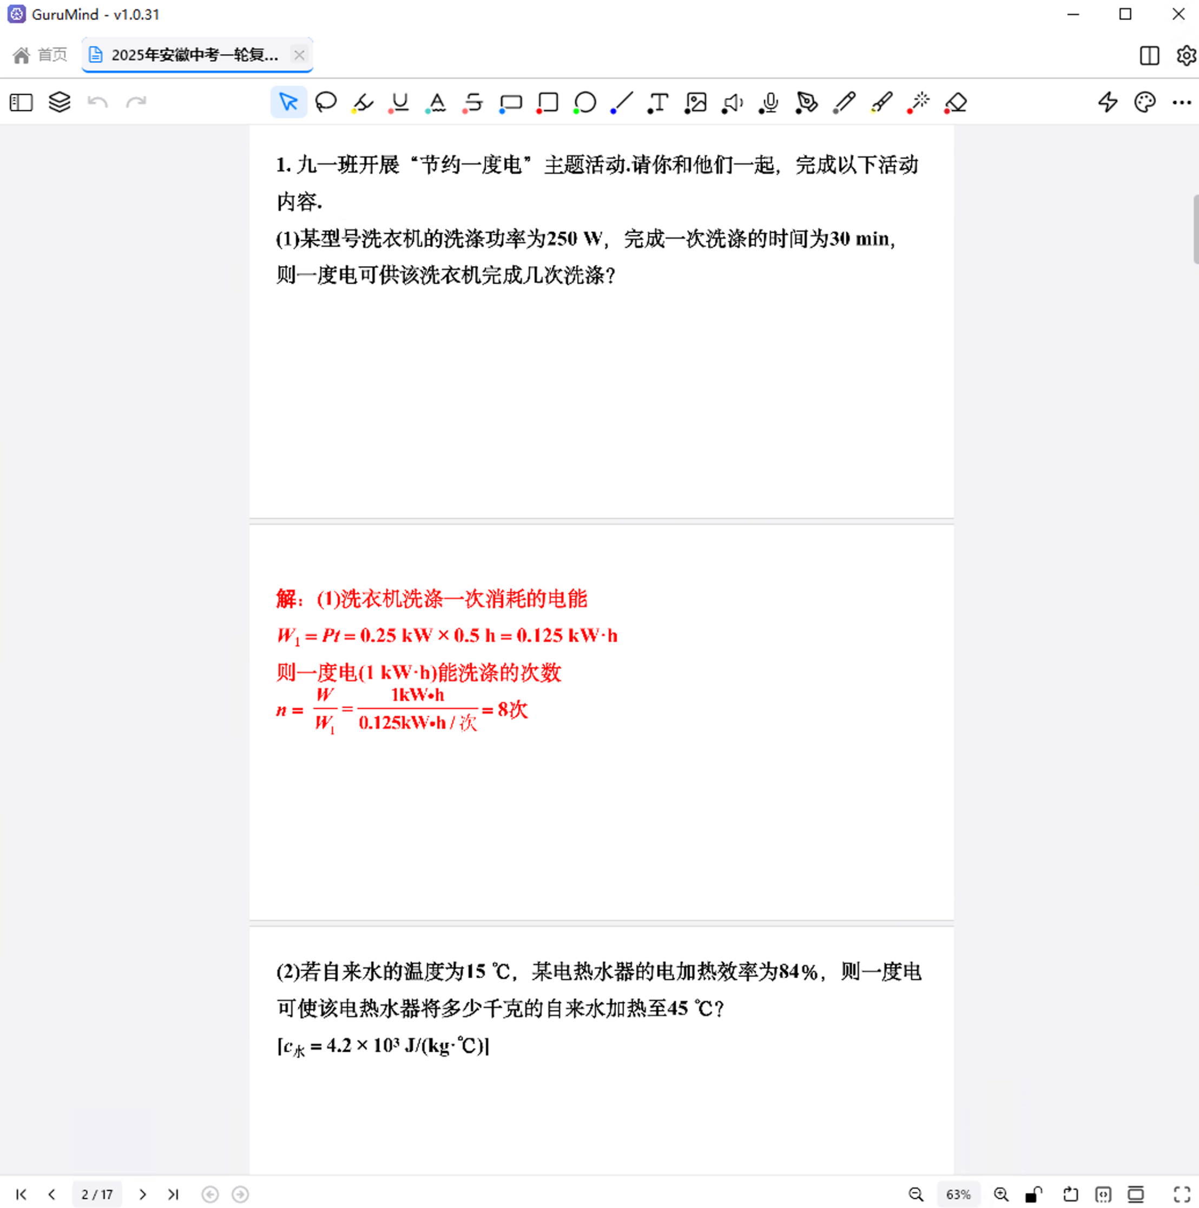
Task: Select the straight line tool
Action: coord(621,102)
